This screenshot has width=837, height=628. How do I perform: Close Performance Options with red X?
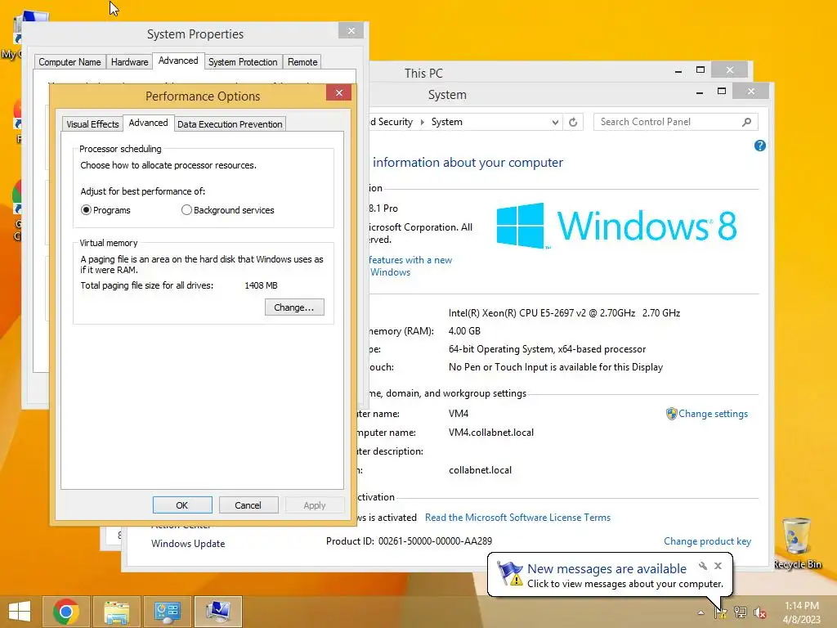point(339,93)
